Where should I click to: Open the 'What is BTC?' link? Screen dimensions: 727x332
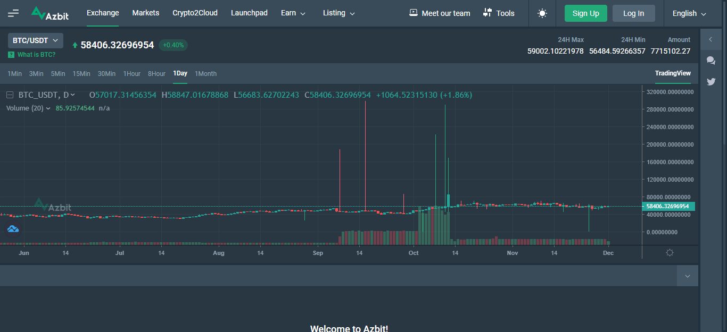[36, 55]
